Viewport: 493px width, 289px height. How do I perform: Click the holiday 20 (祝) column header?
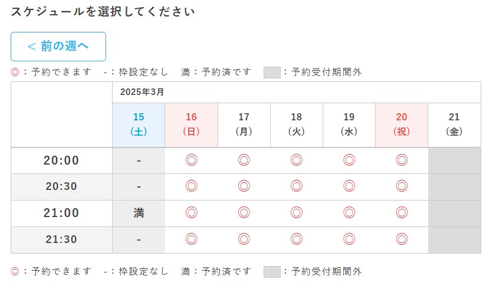tap(402, 124)
